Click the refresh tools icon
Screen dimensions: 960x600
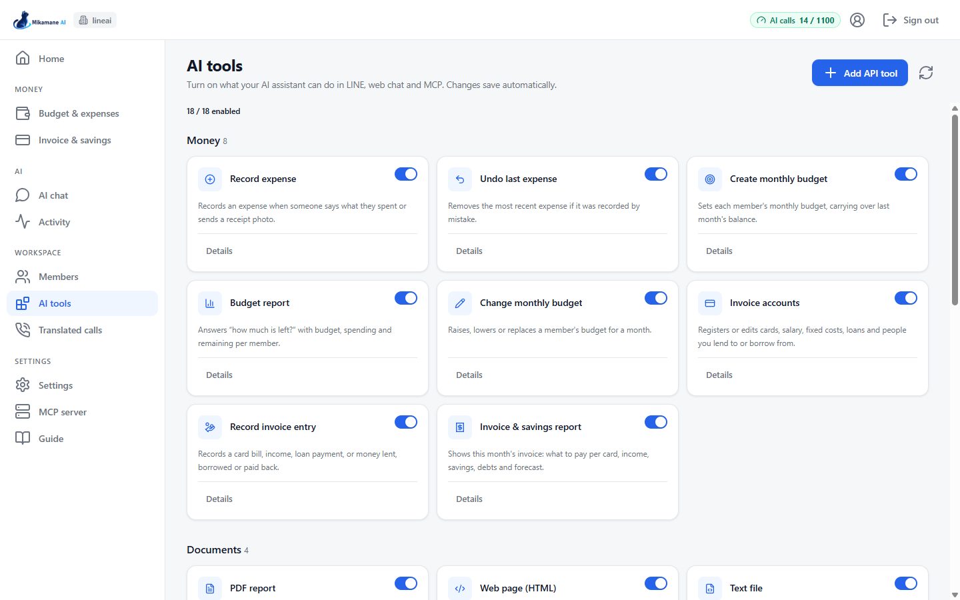[x=926, y=73]
